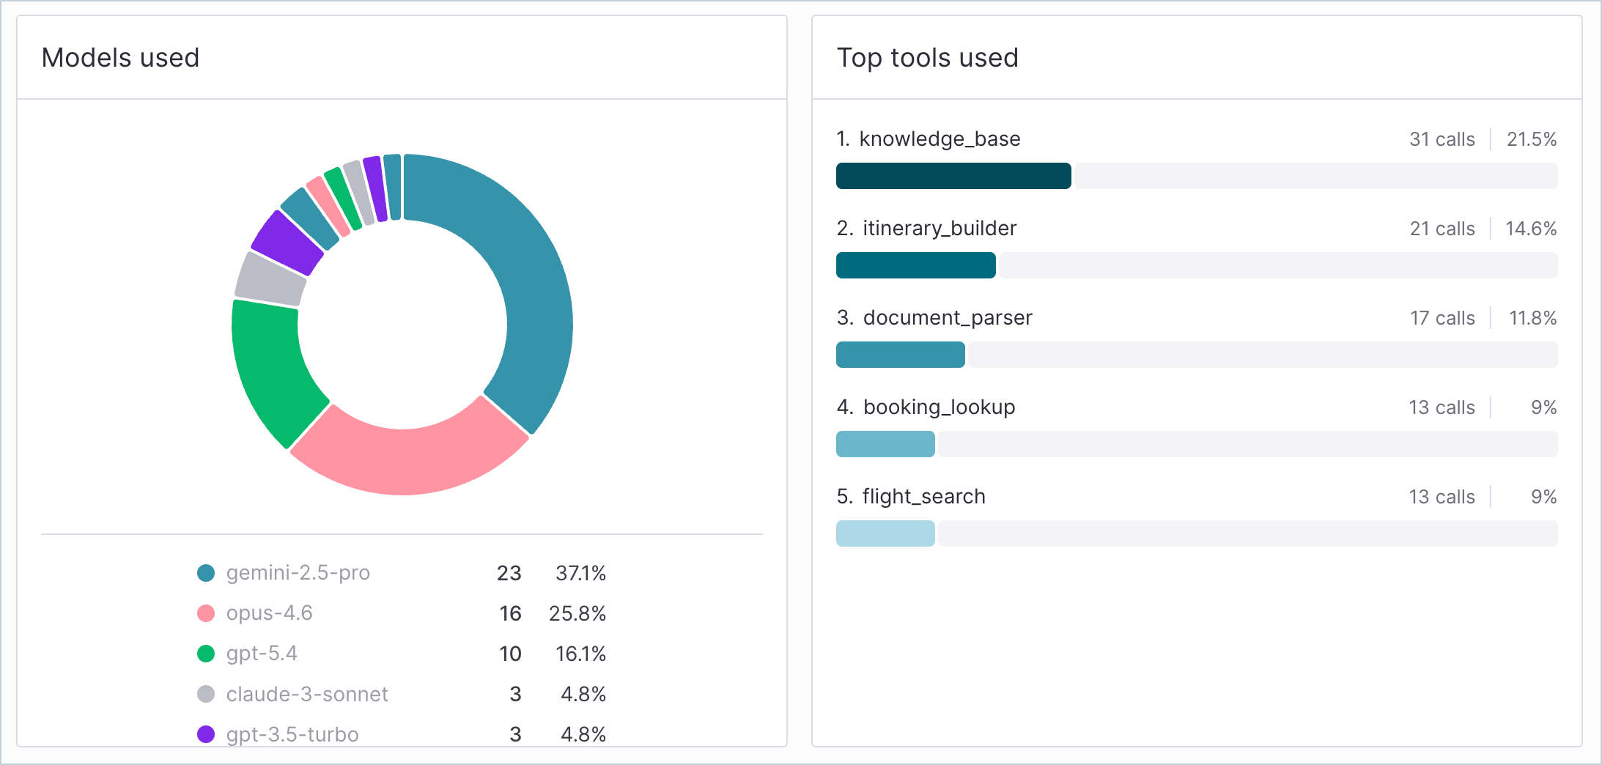Click the knowledge_base progress bar
This screenshot has height=765, width=1602.
1197,176
